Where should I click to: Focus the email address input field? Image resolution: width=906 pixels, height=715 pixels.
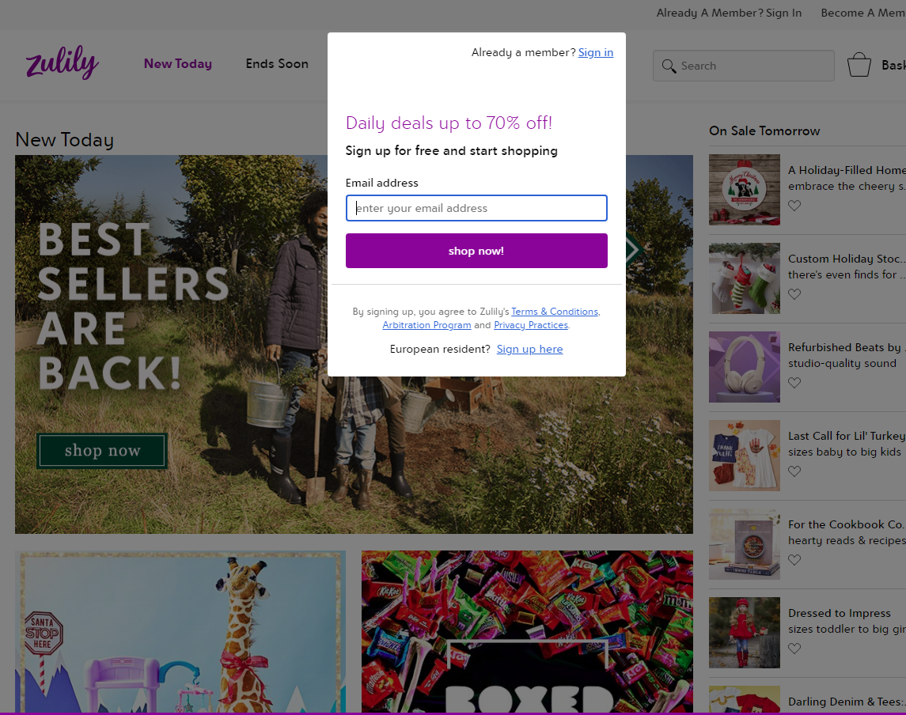[x=476, y=208]
